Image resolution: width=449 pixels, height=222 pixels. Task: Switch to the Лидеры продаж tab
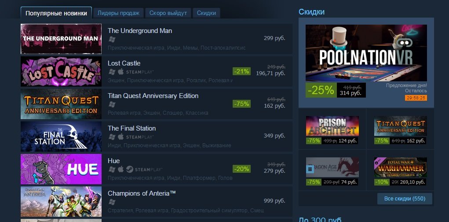click(x=119, y=13)
